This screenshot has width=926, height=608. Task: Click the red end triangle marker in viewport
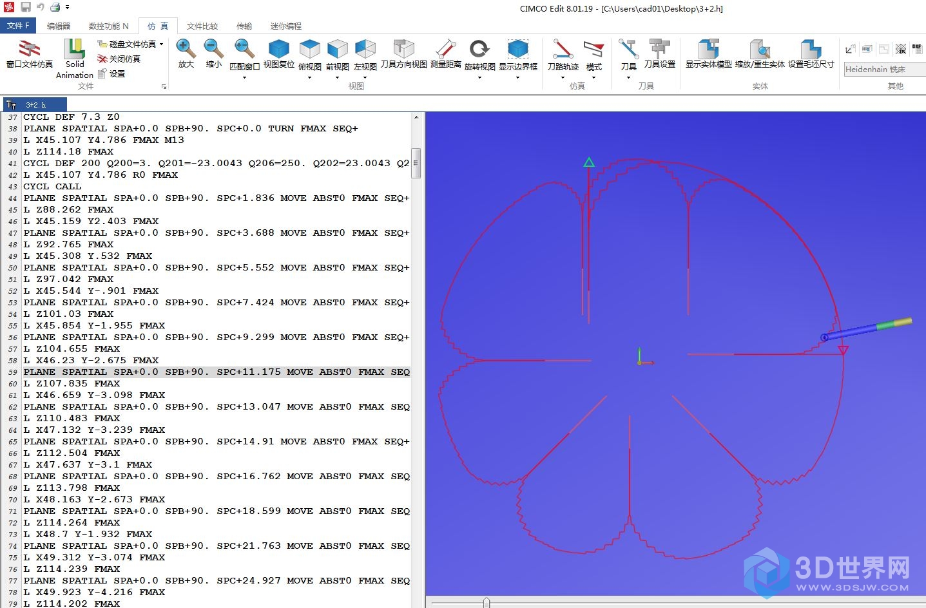[x=843, y=350]
